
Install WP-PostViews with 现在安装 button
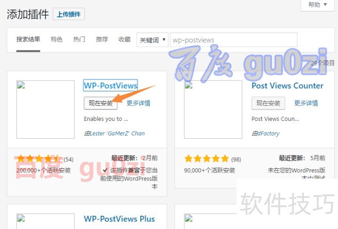(x=100, y=103)
